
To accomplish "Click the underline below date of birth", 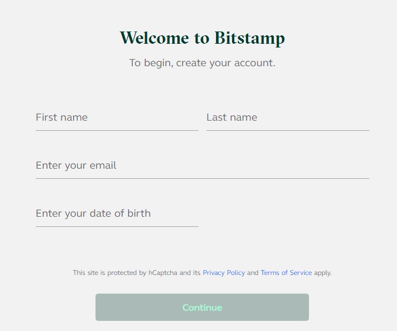I will point(117,226).
